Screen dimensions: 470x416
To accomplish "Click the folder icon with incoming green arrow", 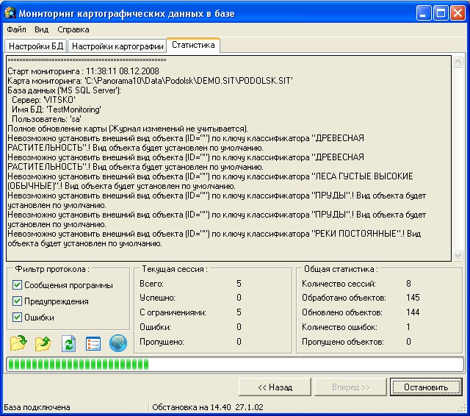I will pos(18,343).
